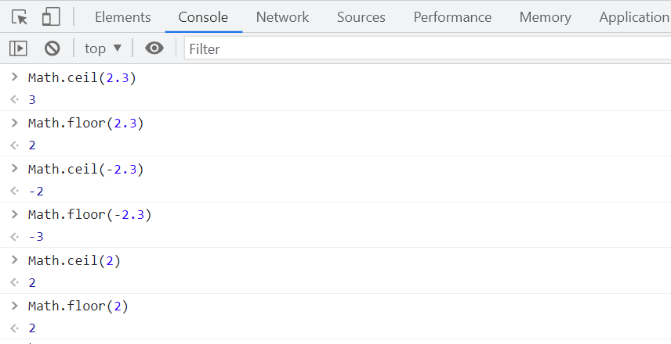This screenshot has height=344, width=671.
Task: Switch to the Application tab
Action: tap(634, 17)
